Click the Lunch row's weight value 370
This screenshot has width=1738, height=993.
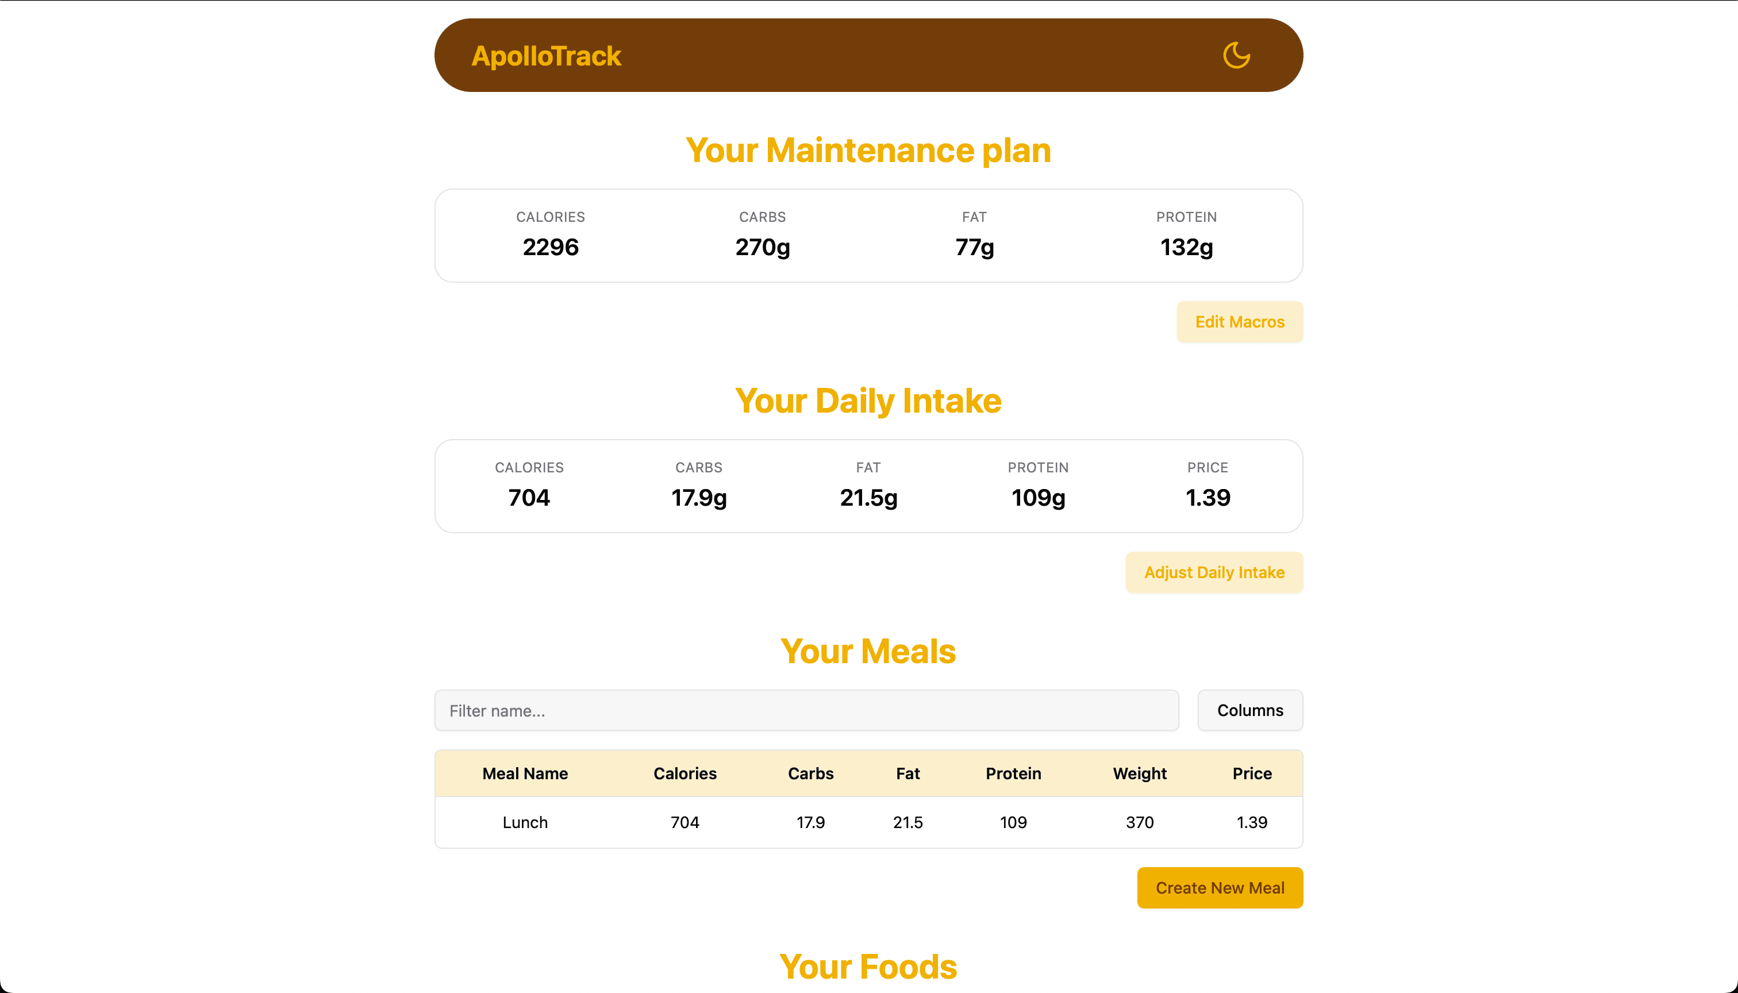click(x=1139, y=822)
